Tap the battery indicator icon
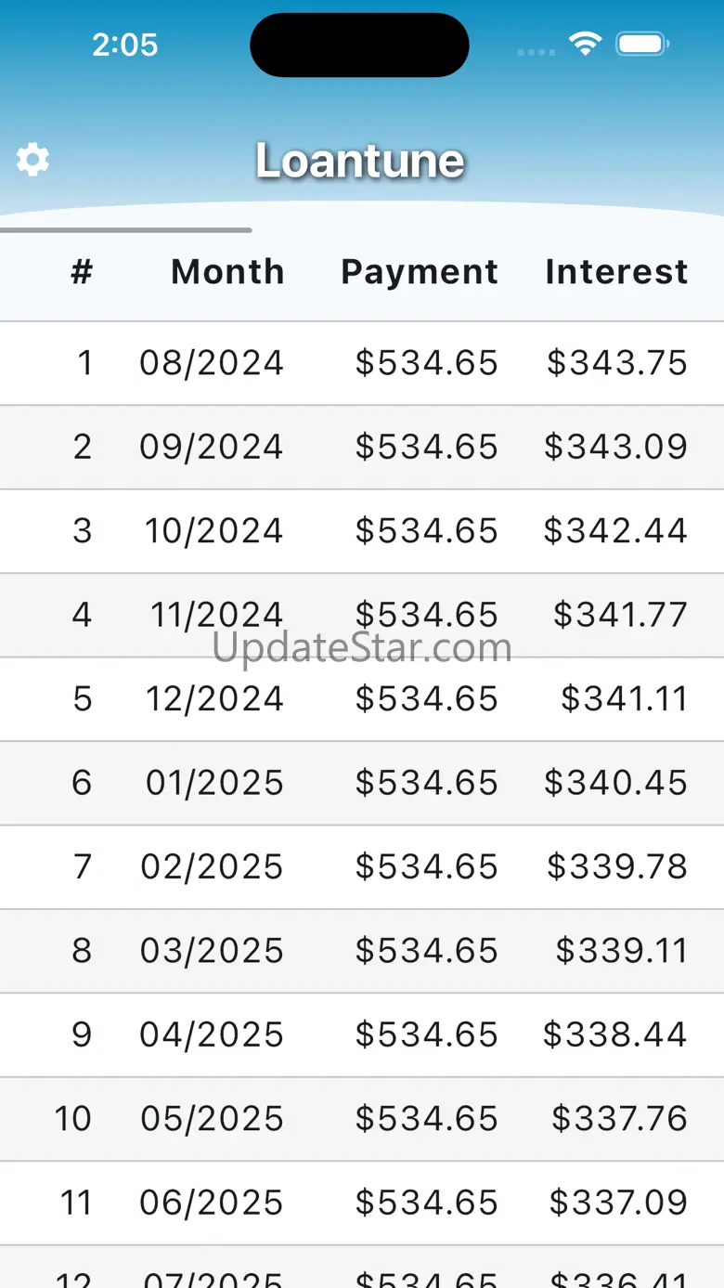724x1288 pixels. click(642, 44)
